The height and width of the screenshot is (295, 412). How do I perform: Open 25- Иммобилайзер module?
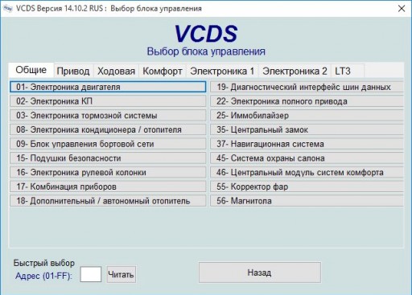pos(307,116)
